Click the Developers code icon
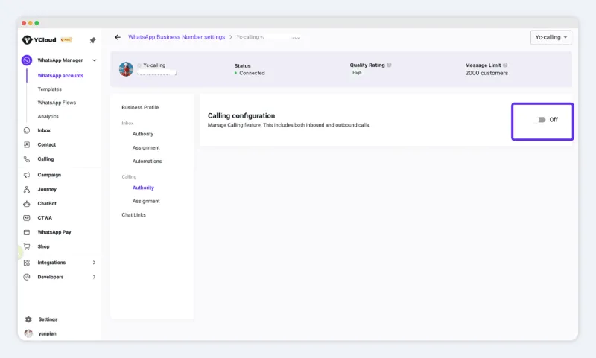Image resolution: width=596 pixels, height=358 pixels. (27, 277)
